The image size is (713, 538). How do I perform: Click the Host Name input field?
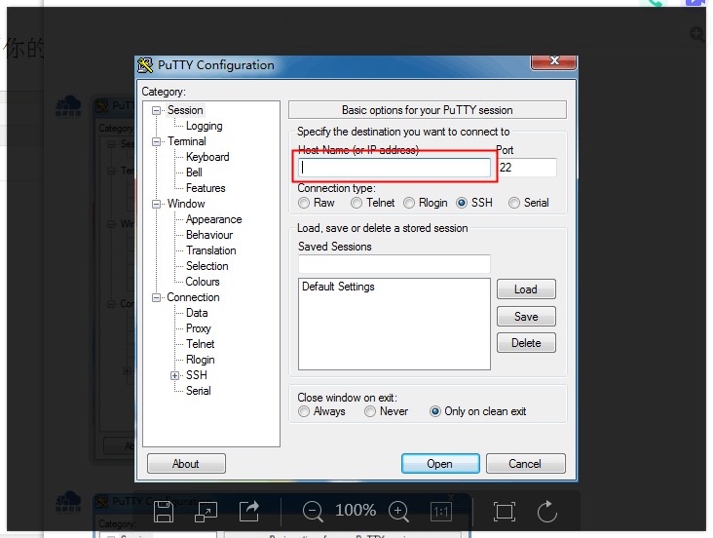pyautogui.click(x=394, y=168)
